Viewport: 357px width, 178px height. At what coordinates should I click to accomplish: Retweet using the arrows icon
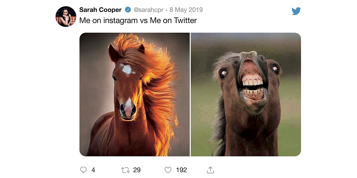(125, 170)
